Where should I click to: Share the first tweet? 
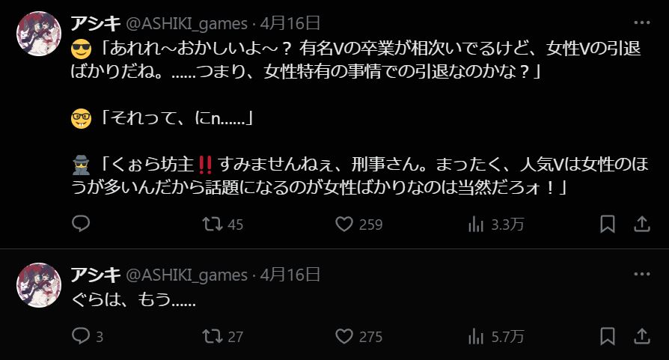642,225
